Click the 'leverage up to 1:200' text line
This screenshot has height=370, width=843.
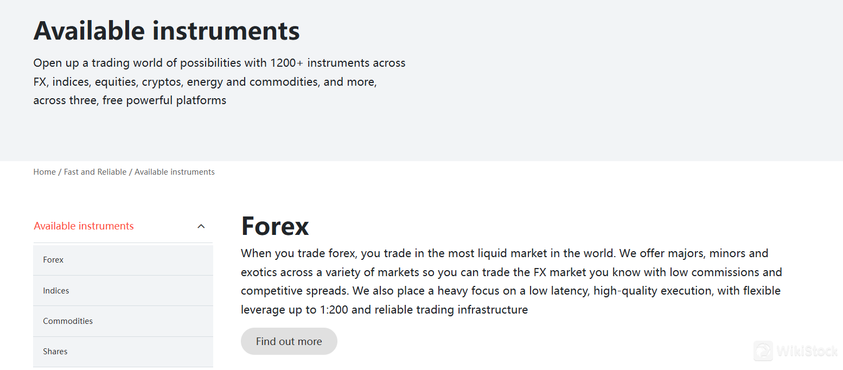(x=384, y=310)
